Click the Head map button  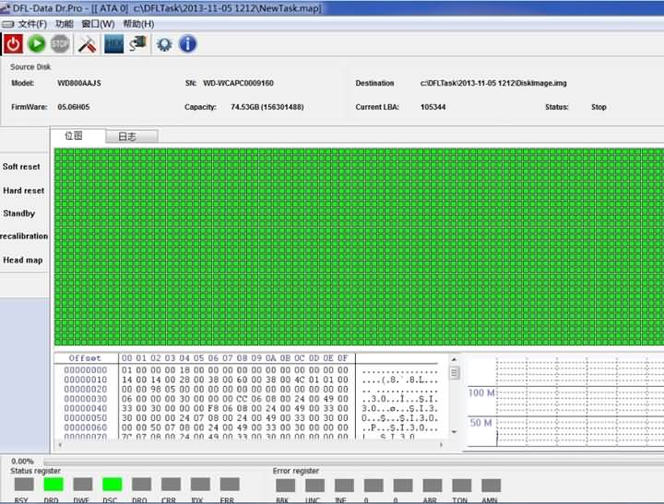pos(23,260)
